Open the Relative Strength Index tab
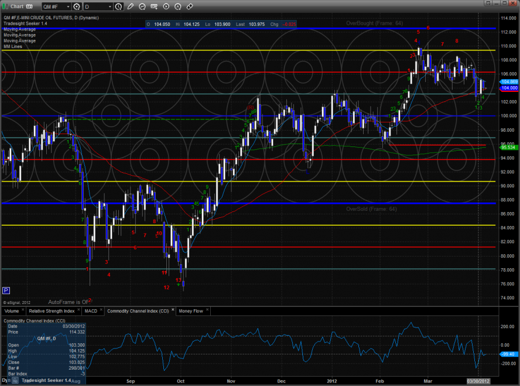Screen dimensions: 520x386 [52, 310]
